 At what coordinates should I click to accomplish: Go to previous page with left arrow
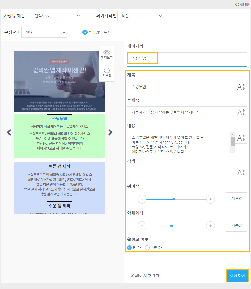click(x=9, y=132)
